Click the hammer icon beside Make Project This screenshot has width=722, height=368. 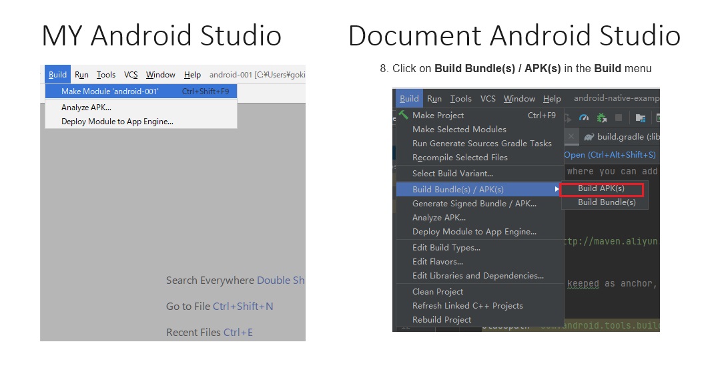pos(403,115)
